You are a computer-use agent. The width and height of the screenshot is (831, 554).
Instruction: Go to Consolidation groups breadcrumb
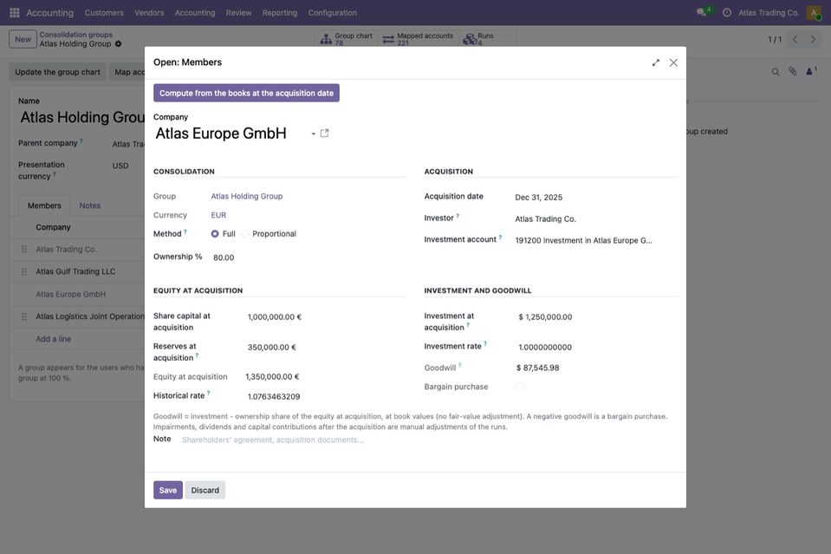[75, 35]
